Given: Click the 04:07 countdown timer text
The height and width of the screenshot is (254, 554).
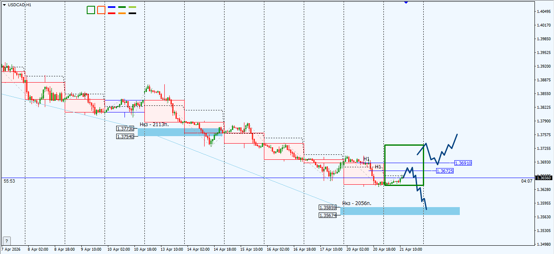Looking at the screenshot, I should coord(527,181).
